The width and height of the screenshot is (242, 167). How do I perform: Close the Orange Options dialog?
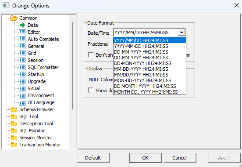pyautogui.click(x=237, y=5)
